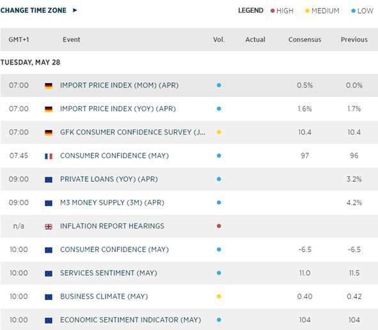Click the low volatility dot for EU Consumer Confidence 10:00
Image resolution: width=378 pixels, height=330 pixels.
219,250
